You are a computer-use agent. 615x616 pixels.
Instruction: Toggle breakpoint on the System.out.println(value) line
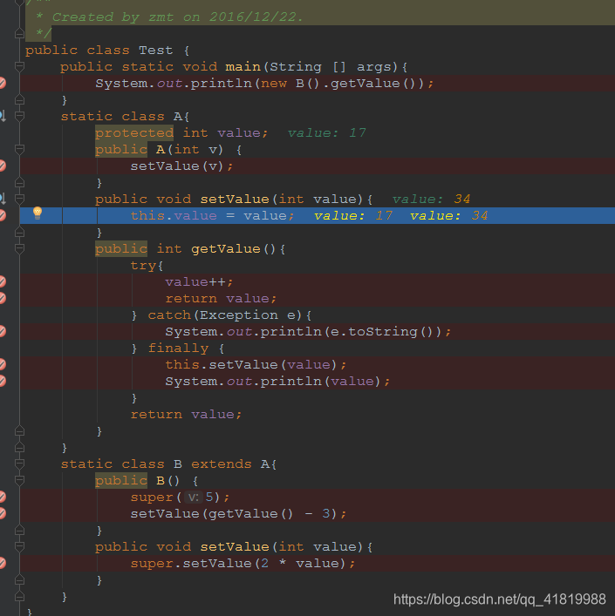pos(2,381)
